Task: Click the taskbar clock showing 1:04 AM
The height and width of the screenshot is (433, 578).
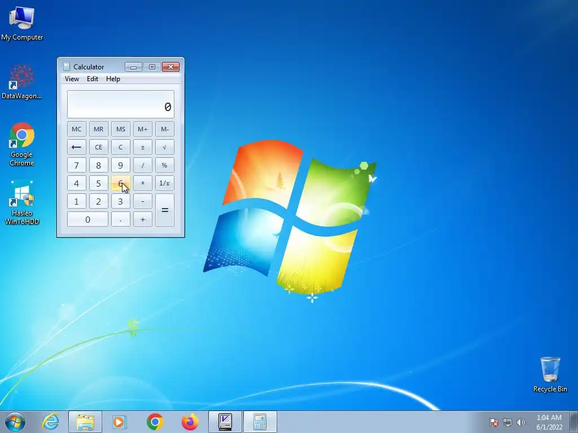Action: coord(549,422)
